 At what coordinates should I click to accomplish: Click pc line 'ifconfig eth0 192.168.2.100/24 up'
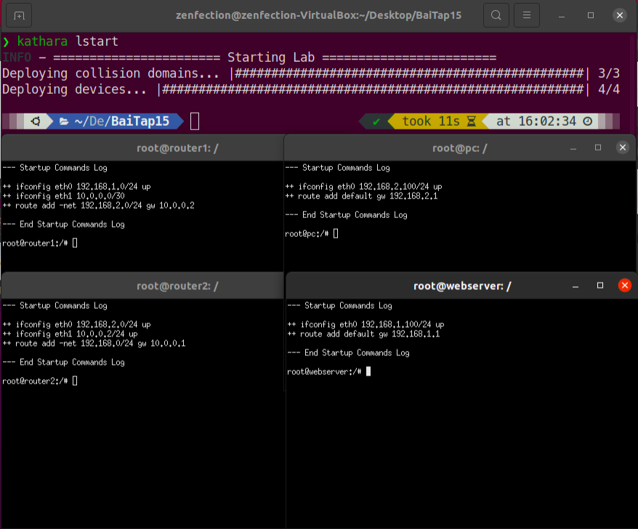tap(363, 187)
